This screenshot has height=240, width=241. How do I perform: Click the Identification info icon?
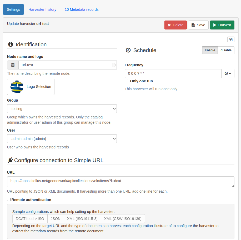tap(11, 44)
